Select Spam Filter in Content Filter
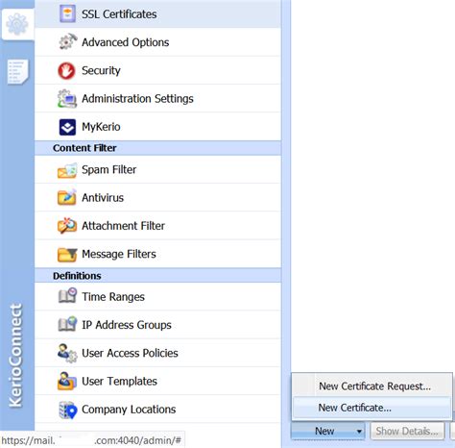Image resolution: width=455 pixels, height=448 pixels. pos(157,169)
